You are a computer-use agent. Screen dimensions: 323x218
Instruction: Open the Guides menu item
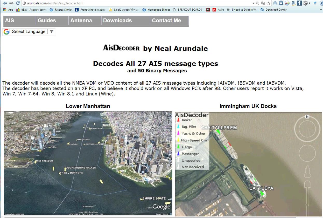(52, 21)
